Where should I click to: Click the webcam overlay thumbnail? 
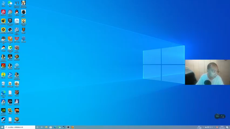click(207, 72)
